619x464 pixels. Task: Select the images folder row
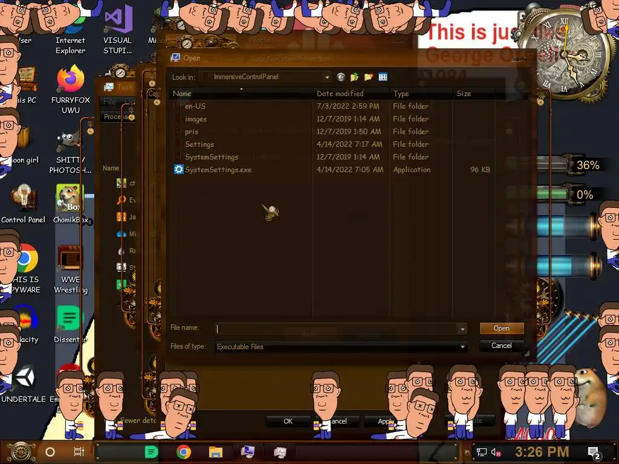[332, 119]
